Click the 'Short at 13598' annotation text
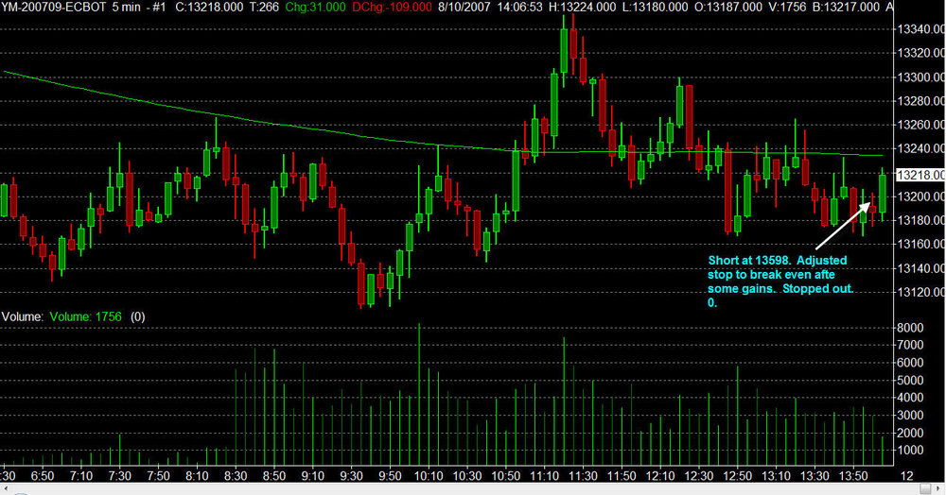The image size is (946, 495). tap(750, 260)
